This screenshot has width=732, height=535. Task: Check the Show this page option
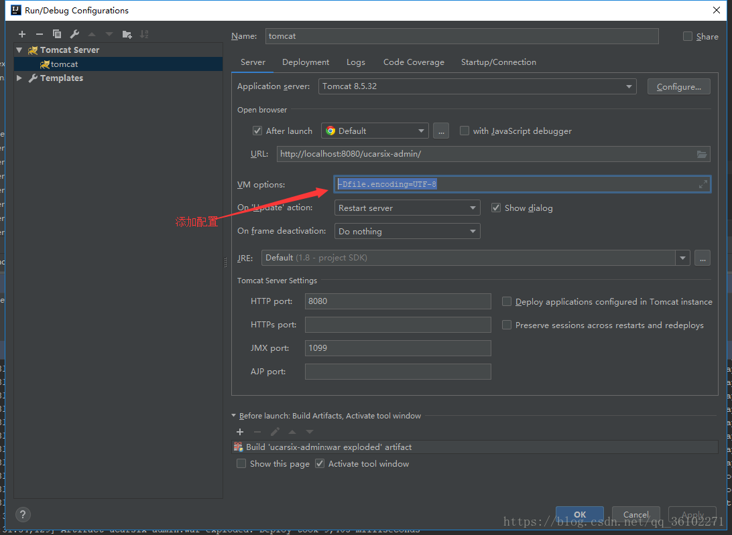tap(241, 463)
